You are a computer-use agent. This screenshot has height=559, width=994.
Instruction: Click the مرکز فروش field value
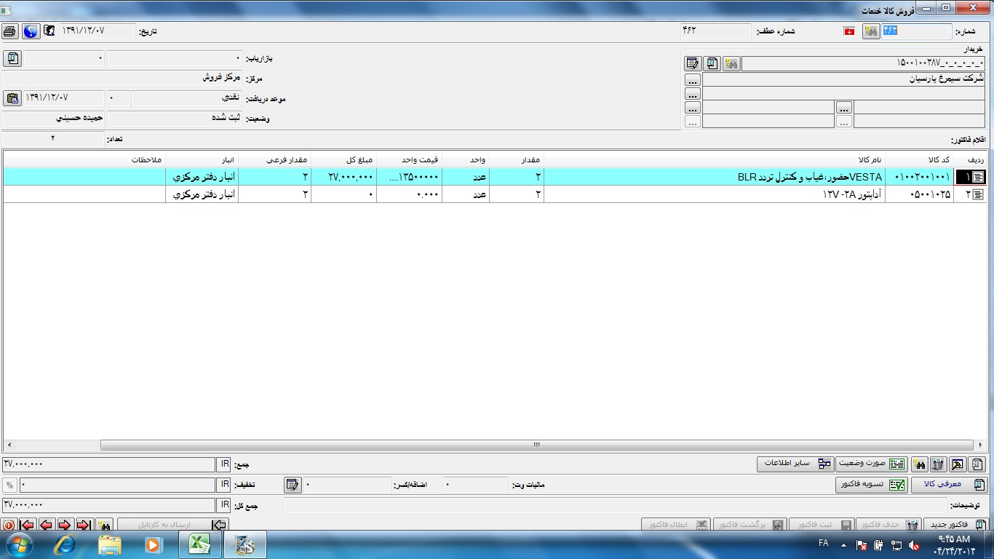click(x=122, y=78)
